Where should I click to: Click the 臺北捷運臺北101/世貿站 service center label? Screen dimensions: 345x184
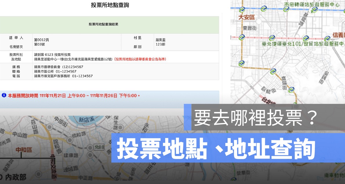303,44
